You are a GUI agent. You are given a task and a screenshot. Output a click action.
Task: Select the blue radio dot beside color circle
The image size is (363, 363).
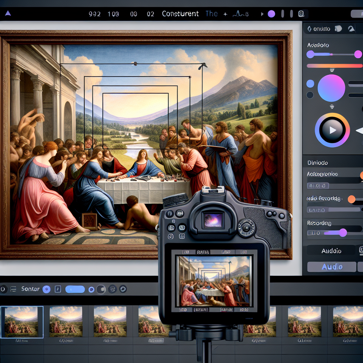click(x=310, y=84)
